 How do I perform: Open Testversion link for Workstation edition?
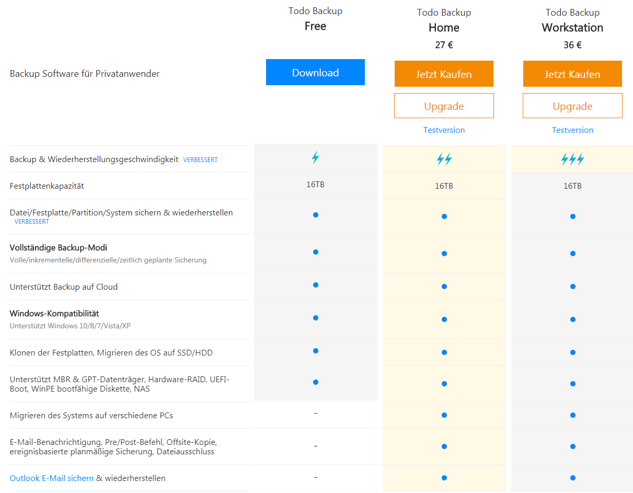(572, 130)
